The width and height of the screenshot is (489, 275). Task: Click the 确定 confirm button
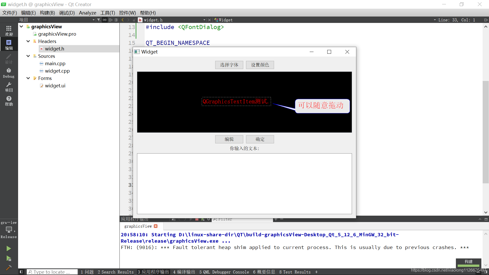click(260, 139)
